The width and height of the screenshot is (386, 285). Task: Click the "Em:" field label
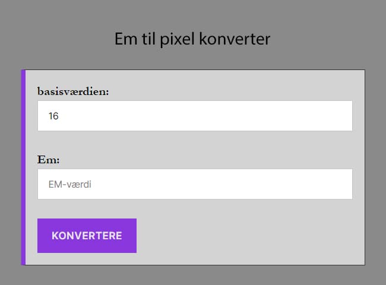(48, 160)
